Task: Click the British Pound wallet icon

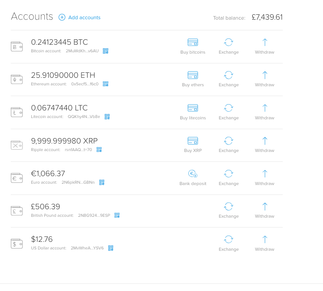Action: [17, 211]
